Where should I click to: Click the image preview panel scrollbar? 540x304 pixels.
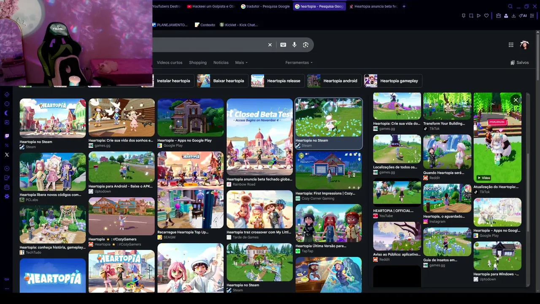(x=527, y=192)
